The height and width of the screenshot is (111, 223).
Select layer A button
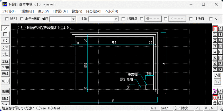pos(220,40)
